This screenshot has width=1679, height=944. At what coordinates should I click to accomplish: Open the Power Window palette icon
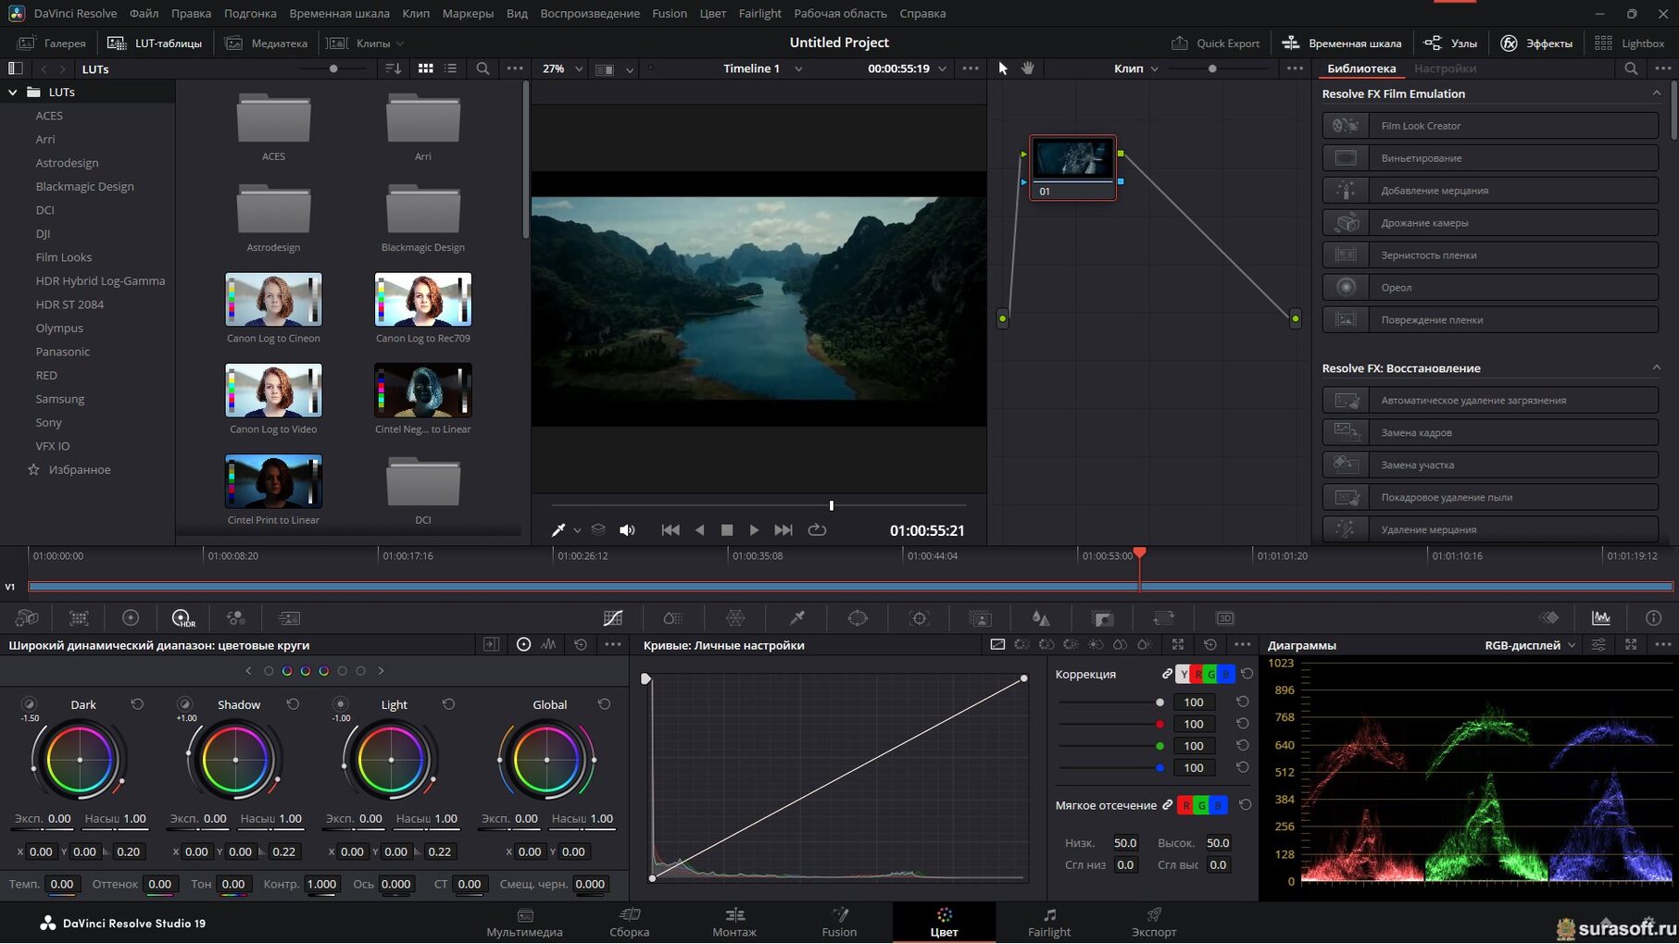(x=858, y=618)
